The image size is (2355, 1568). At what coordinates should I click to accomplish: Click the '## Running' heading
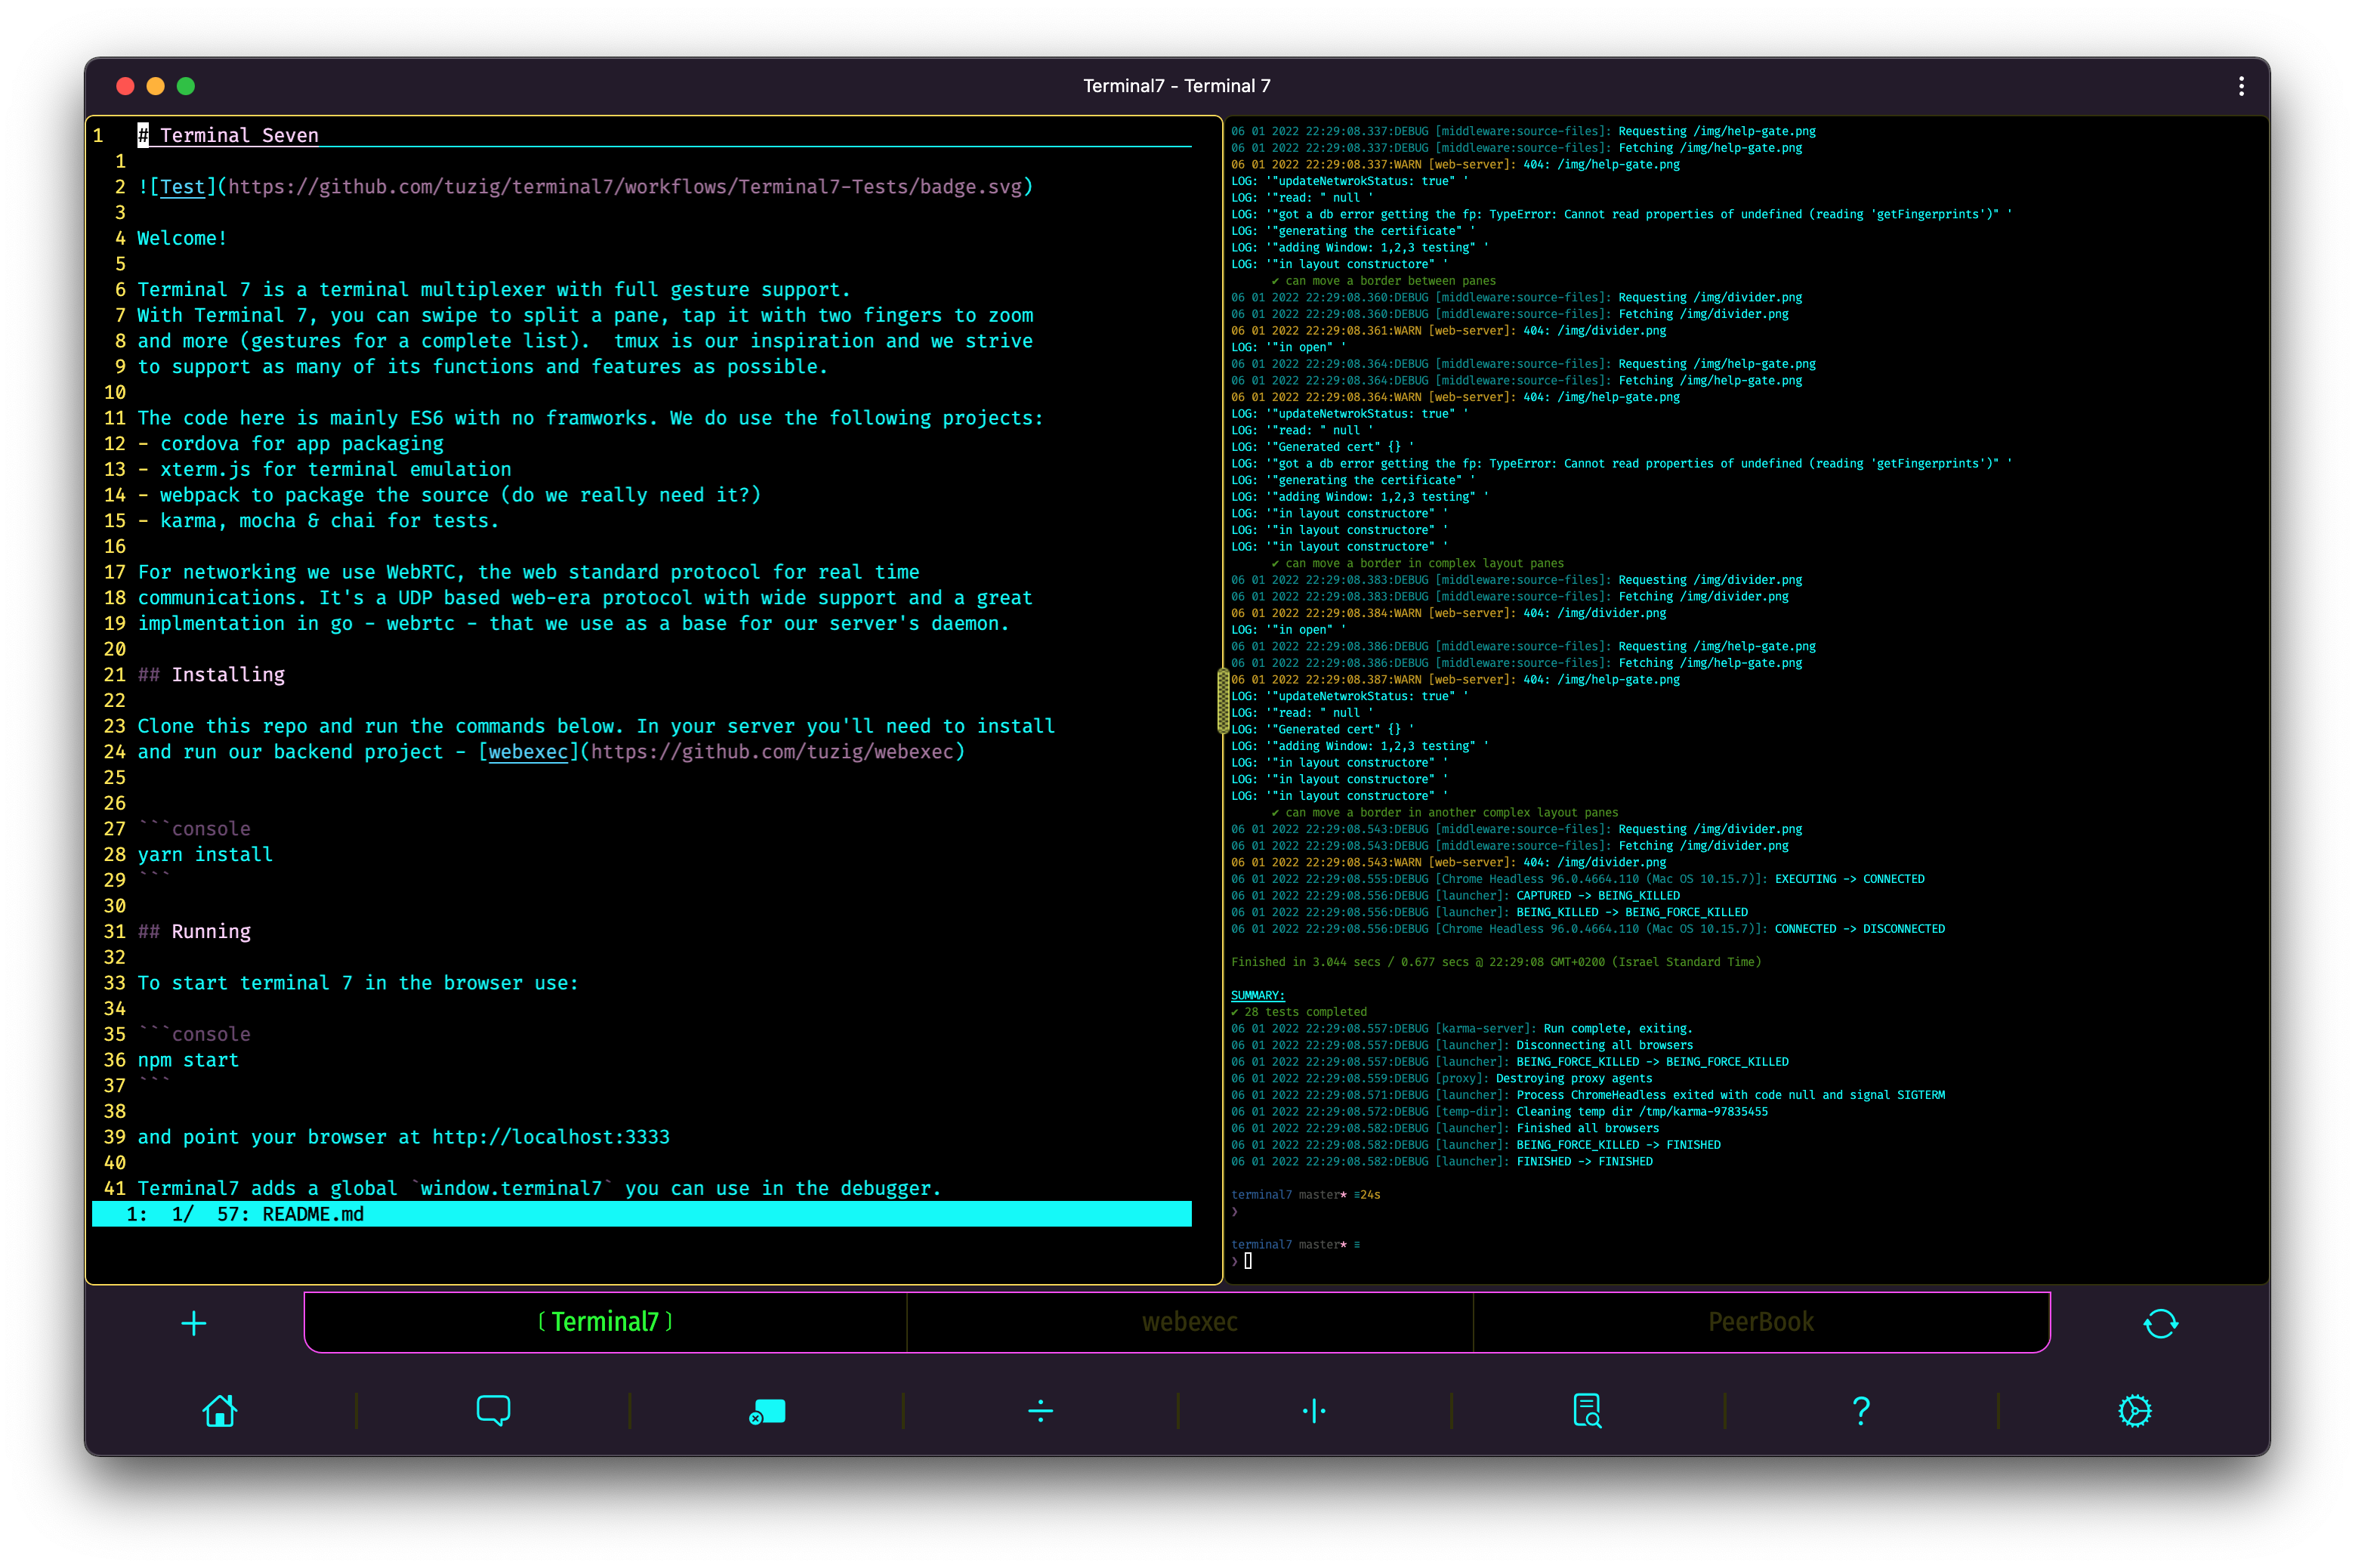click(194, 932)
